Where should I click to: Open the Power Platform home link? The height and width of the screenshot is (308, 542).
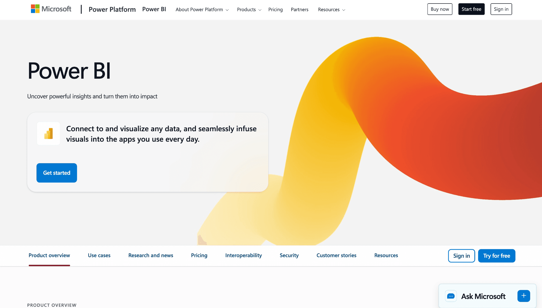[112, 9]
